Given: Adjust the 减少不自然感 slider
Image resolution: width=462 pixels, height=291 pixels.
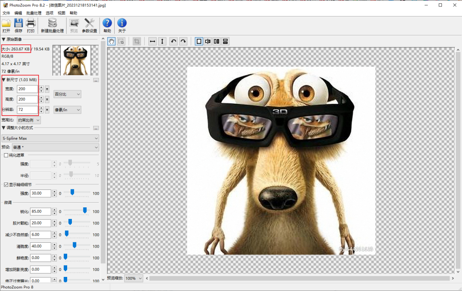Looking at the screenshot, I should (67, 233).
